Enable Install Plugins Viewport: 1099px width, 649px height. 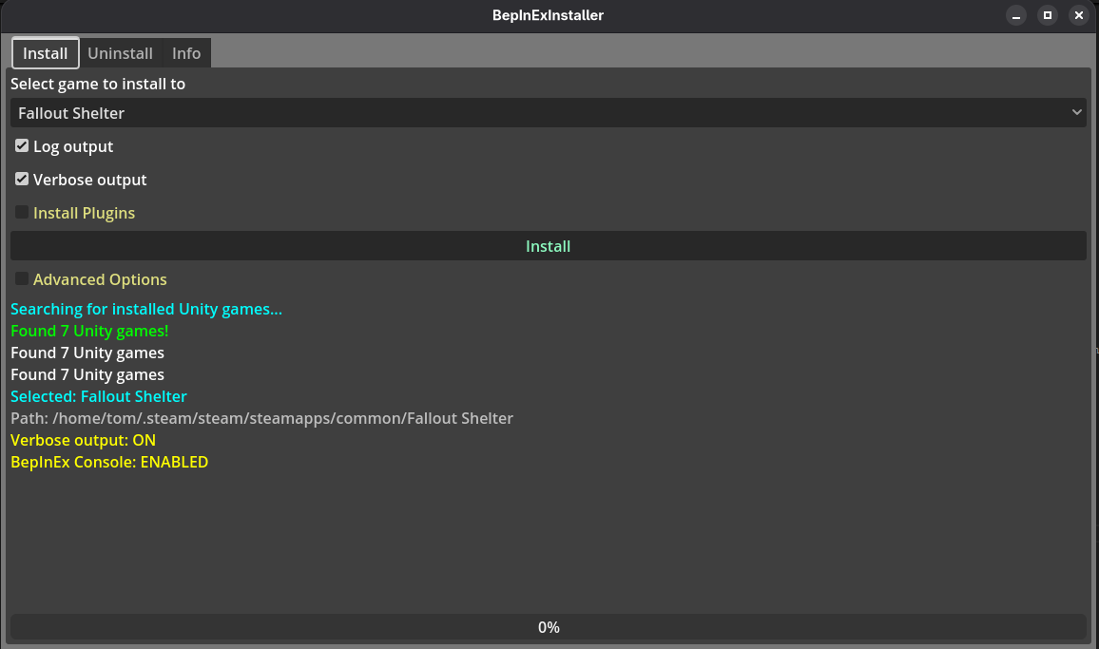(x=21, y=212)
